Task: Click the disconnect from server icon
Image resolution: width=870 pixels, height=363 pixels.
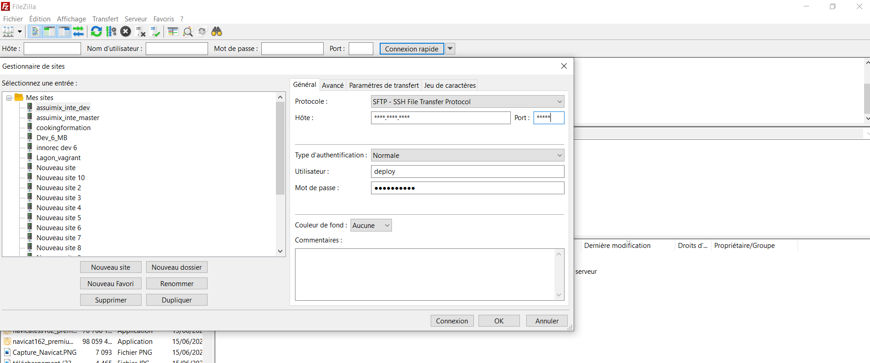Action: (x=141, y=31)
